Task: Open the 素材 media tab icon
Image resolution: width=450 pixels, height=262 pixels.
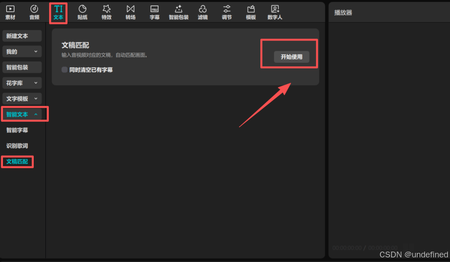Action: click(10, 12)
